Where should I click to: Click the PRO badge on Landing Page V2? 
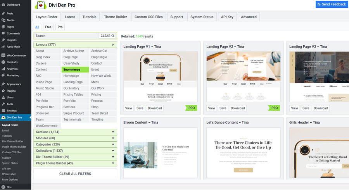[274, 108]
